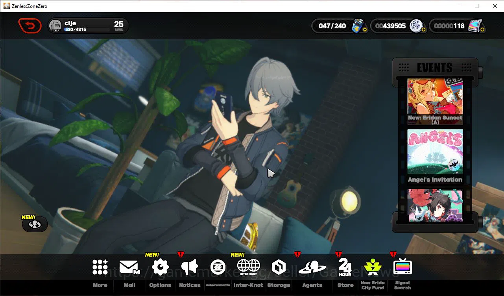Click the NEW badge button on the left

[x=35, y=224]
